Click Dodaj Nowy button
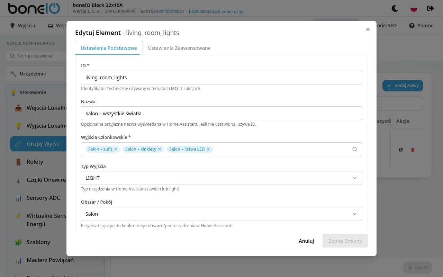Viewport: 443px width, 277px height. [x=403, y=86]
